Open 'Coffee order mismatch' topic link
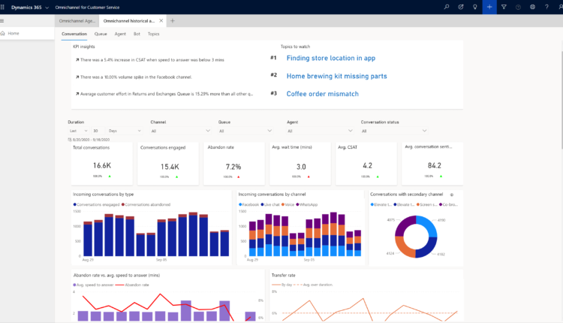Image resolution: width=563 pixels, height=323 pixels. point(322,94)
